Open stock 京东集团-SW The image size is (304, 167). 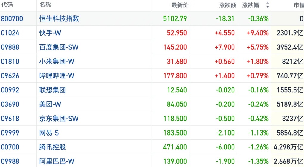pos(59,119)
